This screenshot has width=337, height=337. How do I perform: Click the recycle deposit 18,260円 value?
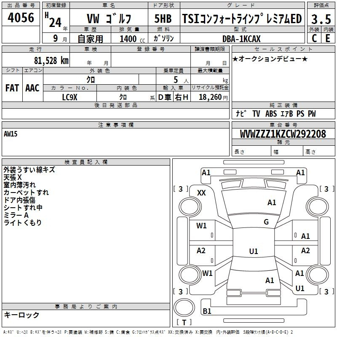(213, 97)
